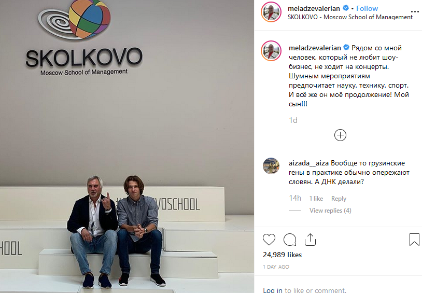This screenshot has width=422, height=293.
Task: Follow meladzevalerian
Action: (367, 8)
